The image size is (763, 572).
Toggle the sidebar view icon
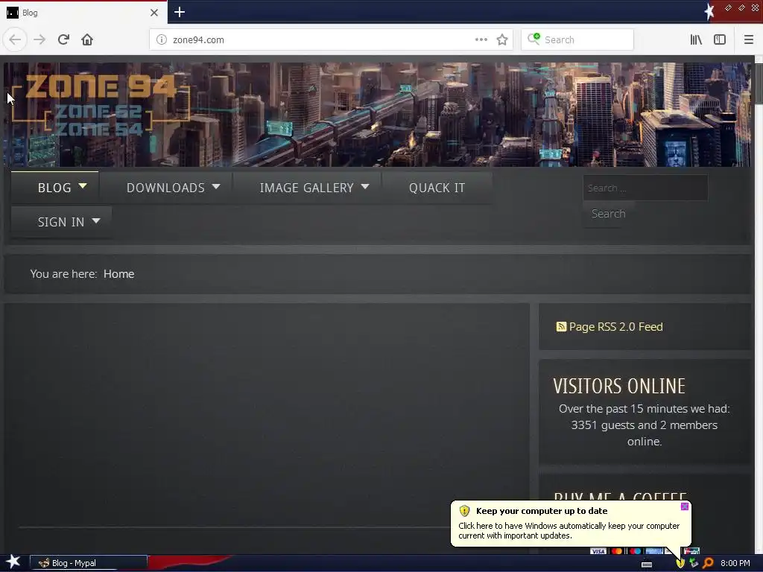720,39
